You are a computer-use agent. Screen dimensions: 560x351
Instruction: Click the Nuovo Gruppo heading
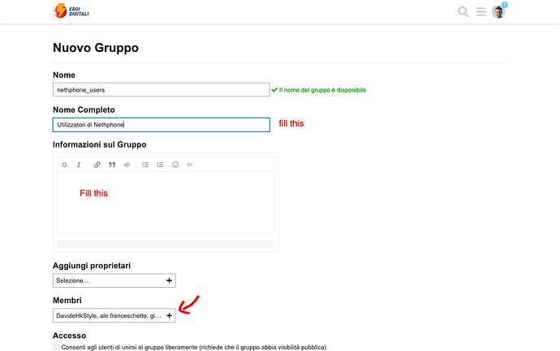(96, 48)
